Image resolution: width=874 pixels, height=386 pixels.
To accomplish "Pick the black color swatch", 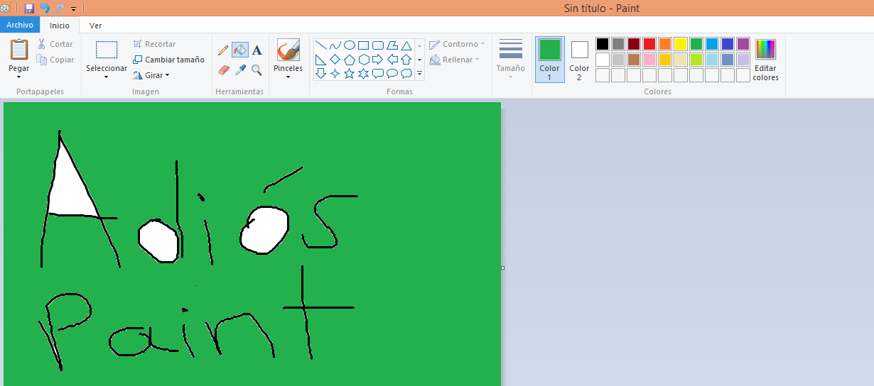I will (603, 44).
